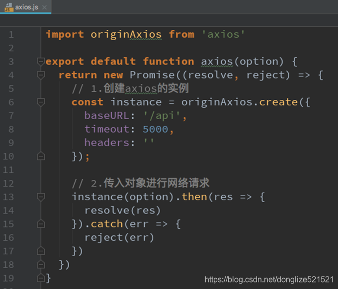Click line number 9 in gutter
The width and height of the screenshot is (338, 289).
[x=11, y=143]
